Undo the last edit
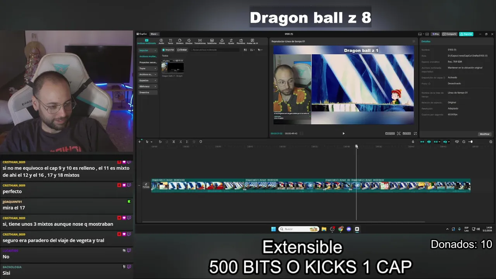The width and height of the screenshot is (496, 279). 160,142
